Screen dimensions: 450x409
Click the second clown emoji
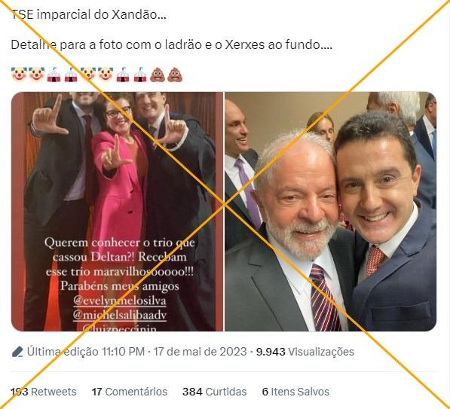[37, 75]
